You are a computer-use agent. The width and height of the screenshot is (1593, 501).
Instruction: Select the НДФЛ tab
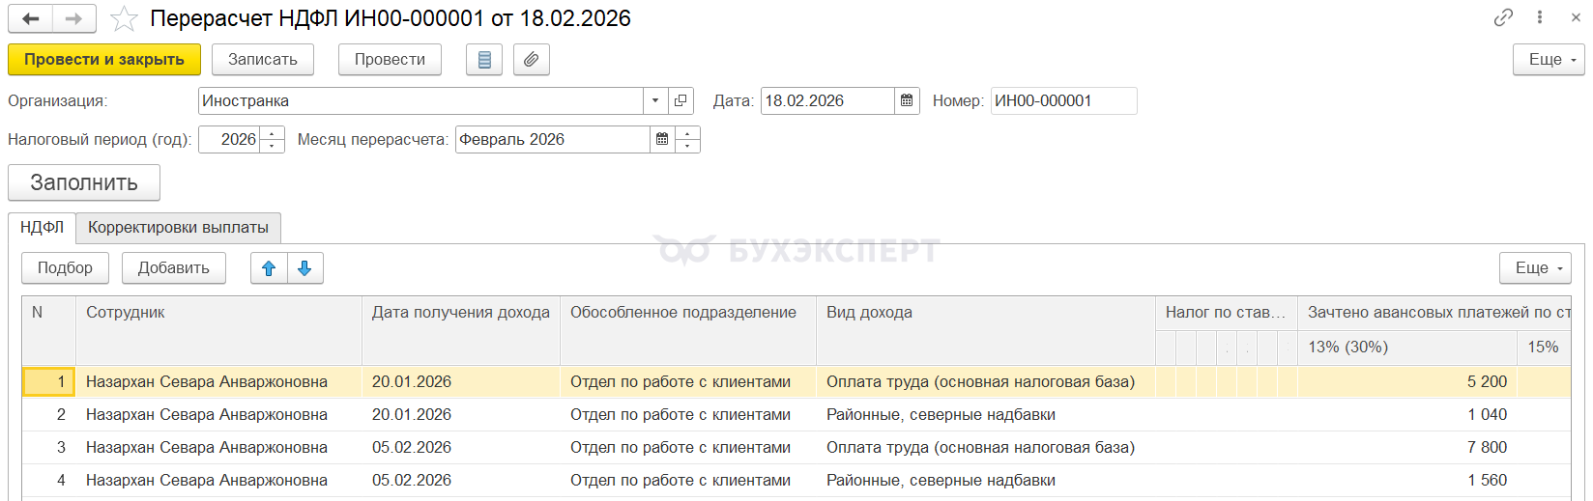(x=42, y=228)
